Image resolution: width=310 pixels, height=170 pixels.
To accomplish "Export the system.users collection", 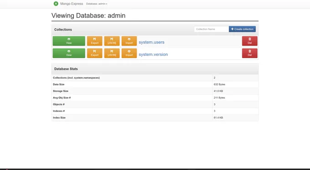I will [x=95, y=41].
